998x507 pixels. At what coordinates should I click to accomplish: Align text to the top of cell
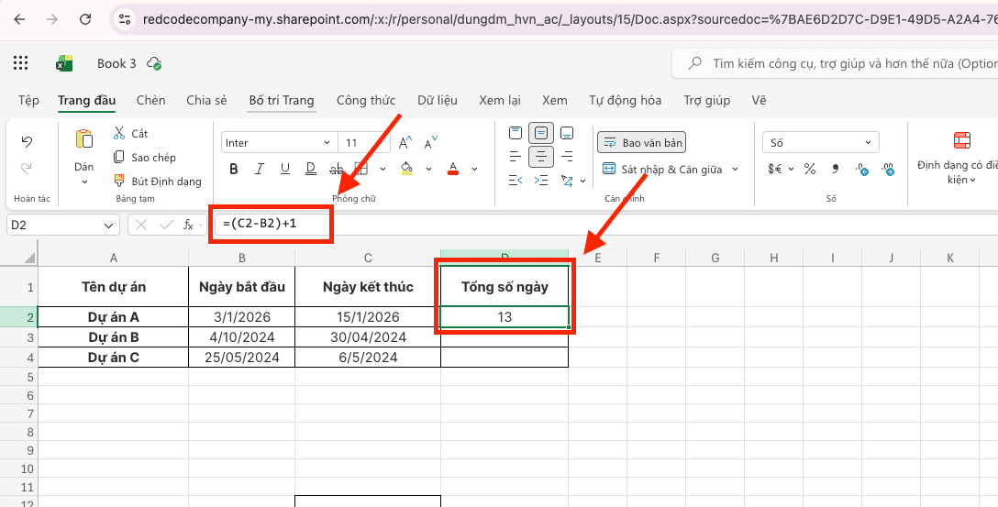click(x=516, y=133)
